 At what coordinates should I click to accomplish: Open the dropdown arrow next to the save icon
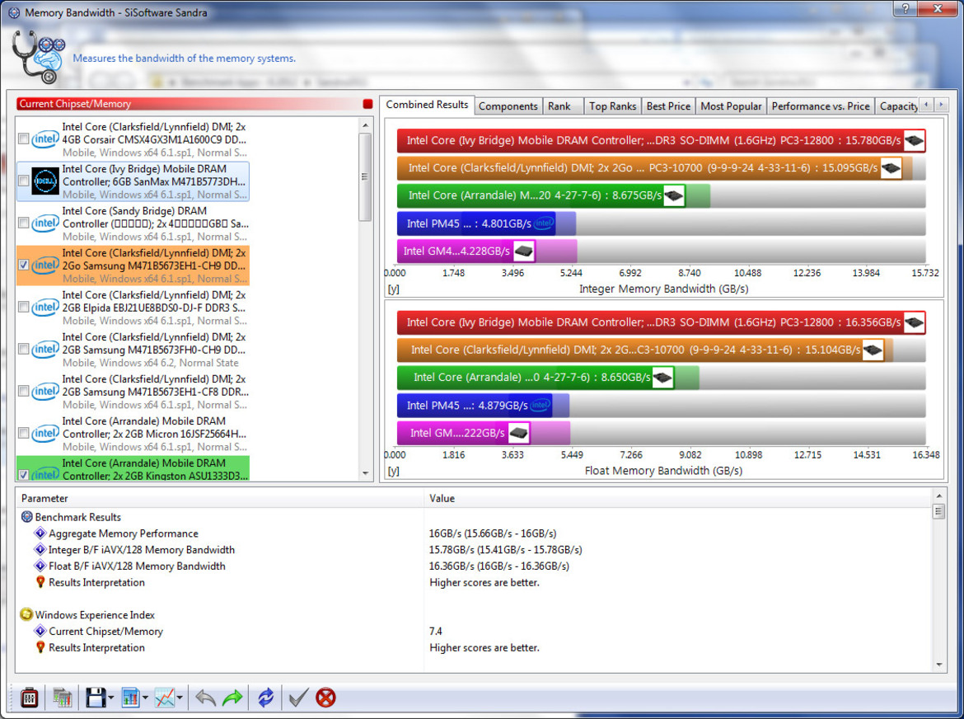click(111, 698)
